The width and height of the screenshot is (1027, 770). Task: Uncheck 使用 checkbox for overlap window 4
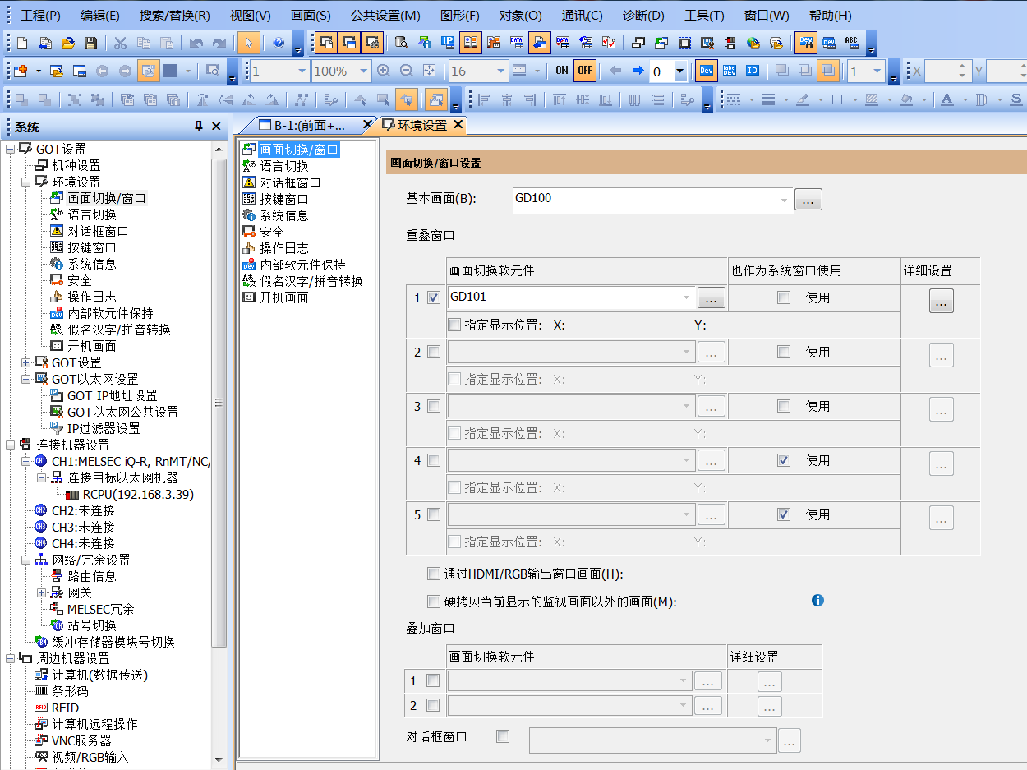click(x=784, y=460)
